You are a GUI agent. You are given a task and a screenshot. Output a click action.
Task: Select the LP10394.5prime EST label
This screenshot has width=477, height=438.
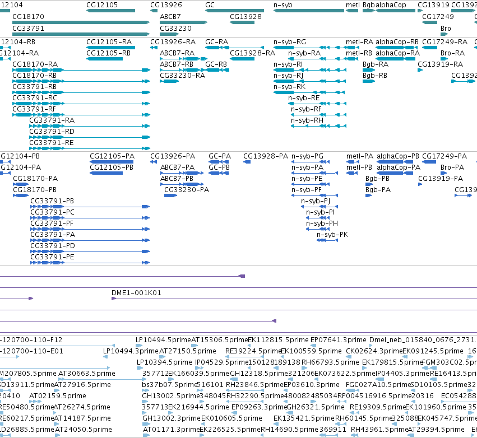[165, 362]
